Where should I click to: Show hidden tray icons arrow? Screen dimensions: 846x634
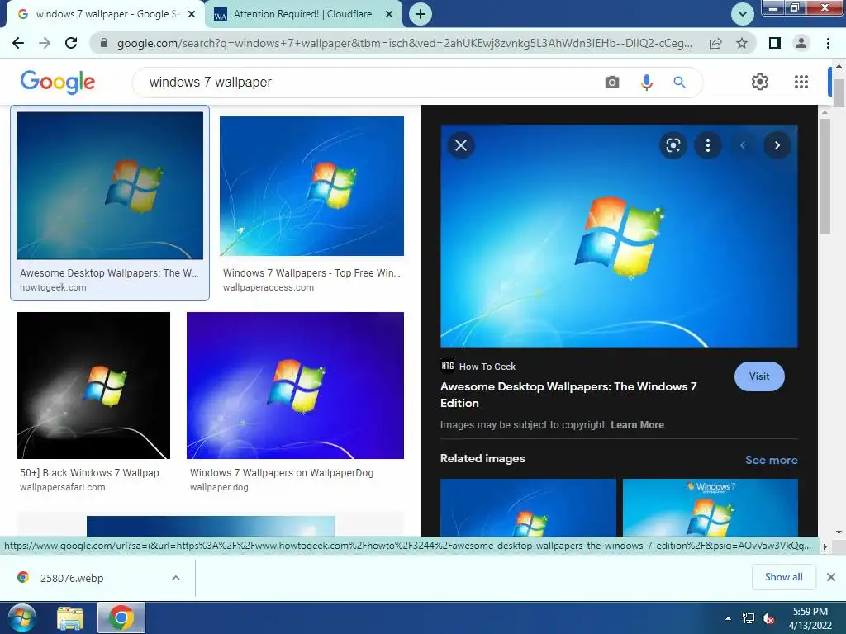[729, 618]
